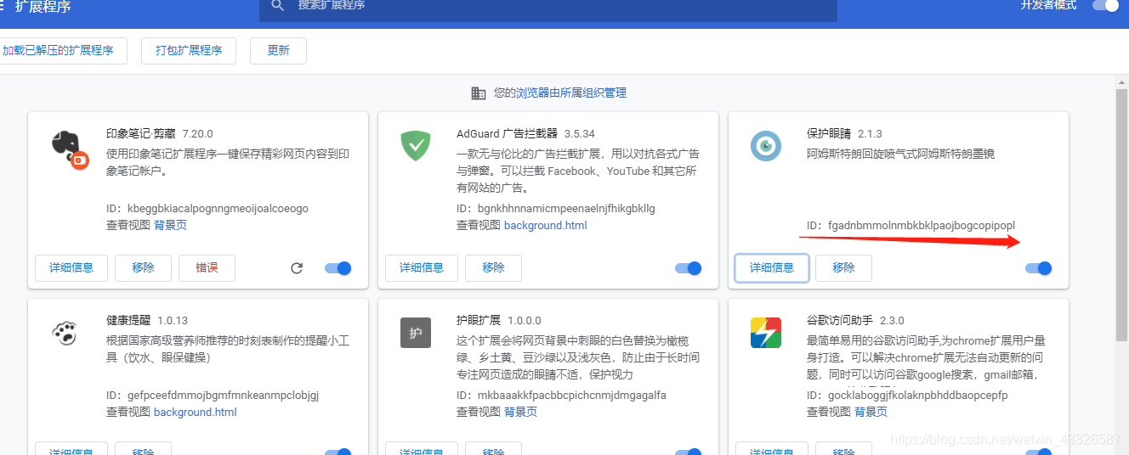Click the 健康提醒 1.0.13 title

pos(148,321)
